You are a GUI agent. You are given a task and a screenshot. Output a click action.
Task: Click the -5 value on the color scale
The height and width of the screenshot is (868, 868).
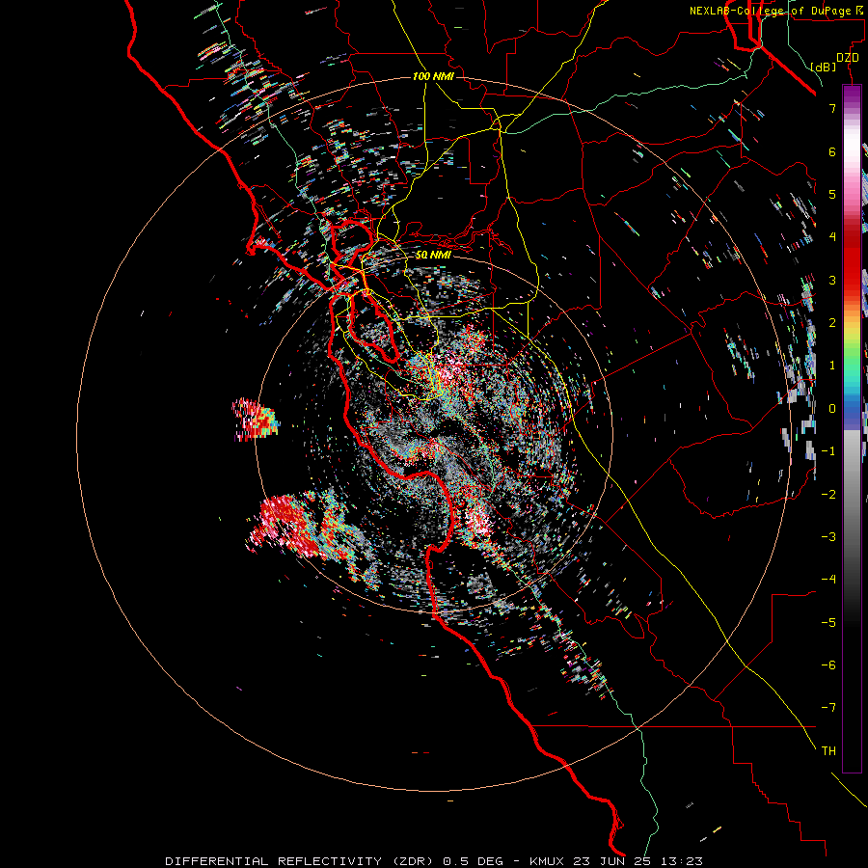(x=828, y=623)
